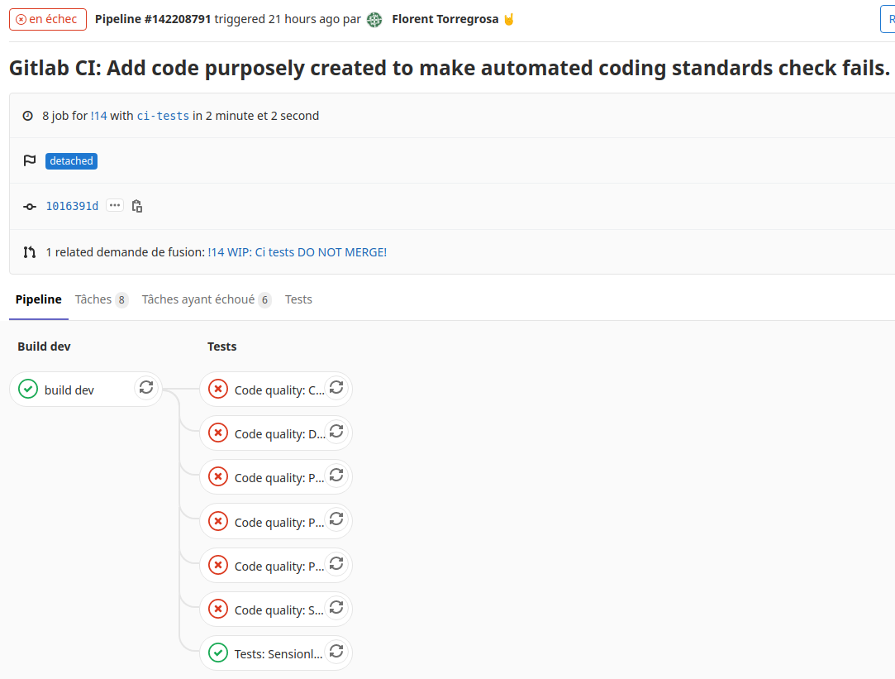Viewport: 895px width, 679px height.
Task: Click the pipeline title about Gitlab CI
Action: coord(450,68)
